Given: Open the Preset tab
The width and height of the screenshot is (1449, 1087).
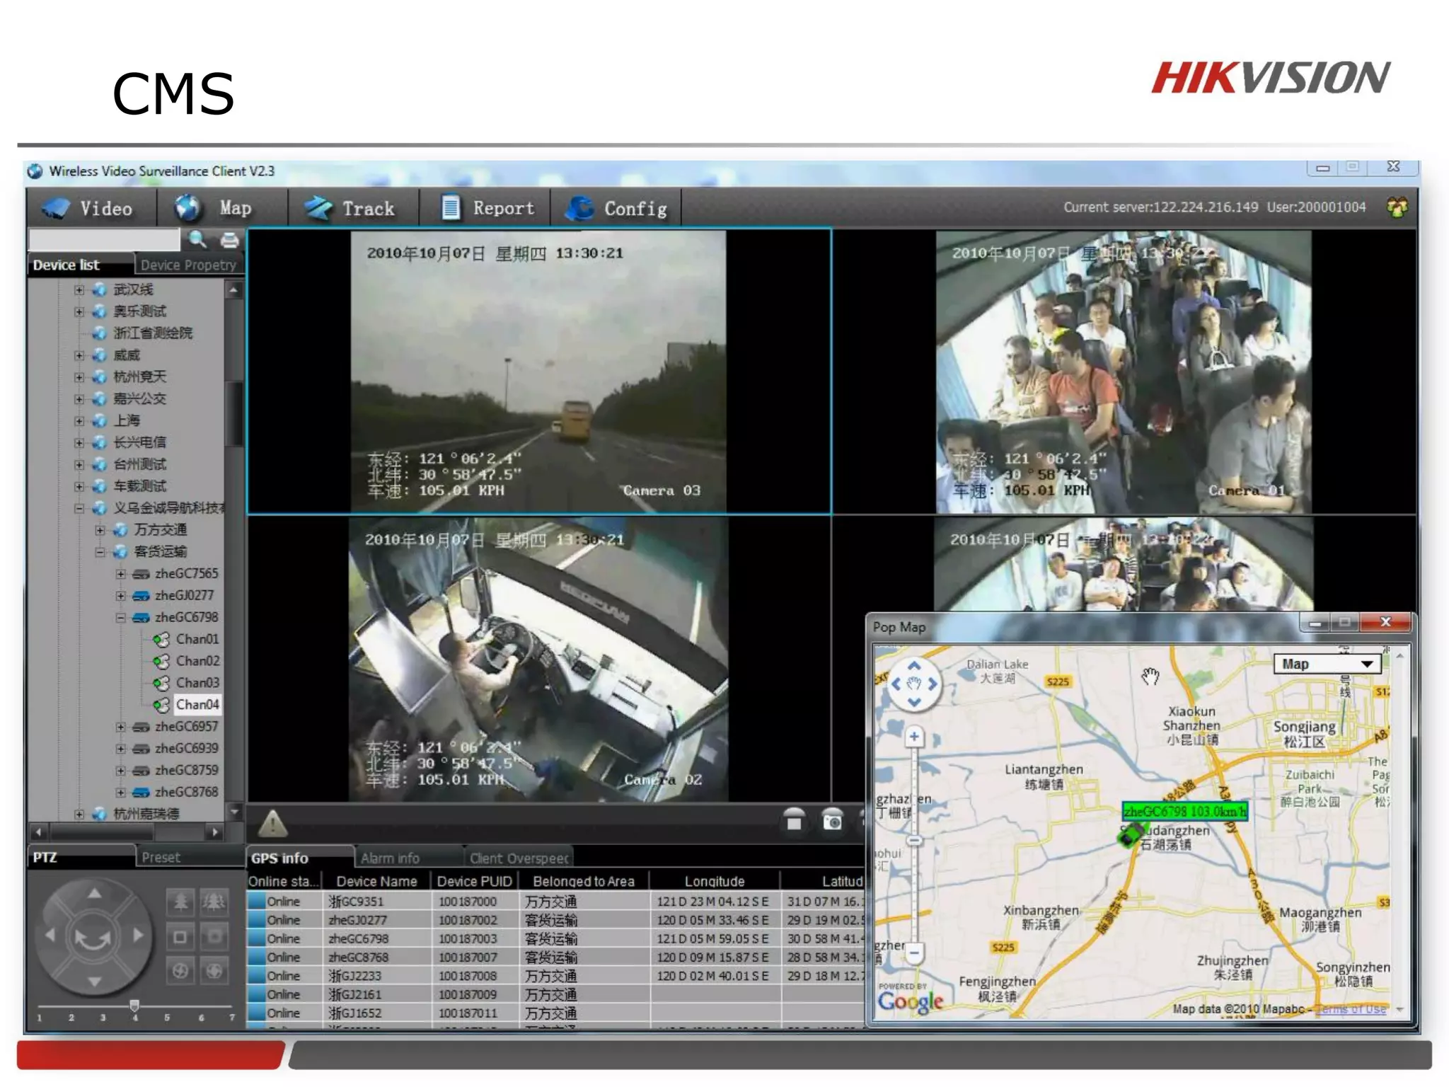Looking at the screenshot, I should pyautogui.click(x=161, y=857).
